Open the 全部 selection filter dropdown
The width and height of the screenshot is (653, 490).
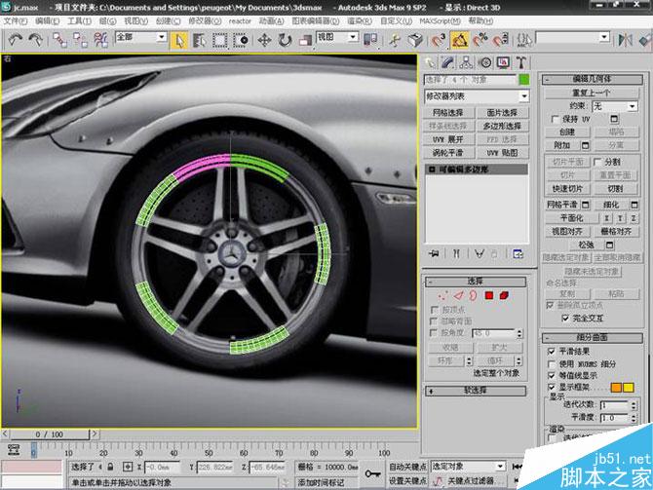point(139,37)
